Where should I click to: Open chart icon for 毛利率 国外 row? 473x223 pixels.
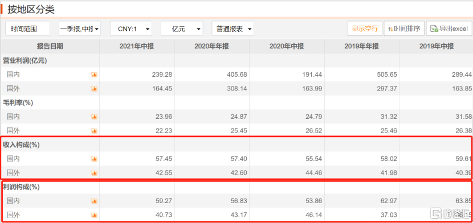point(94,131)
